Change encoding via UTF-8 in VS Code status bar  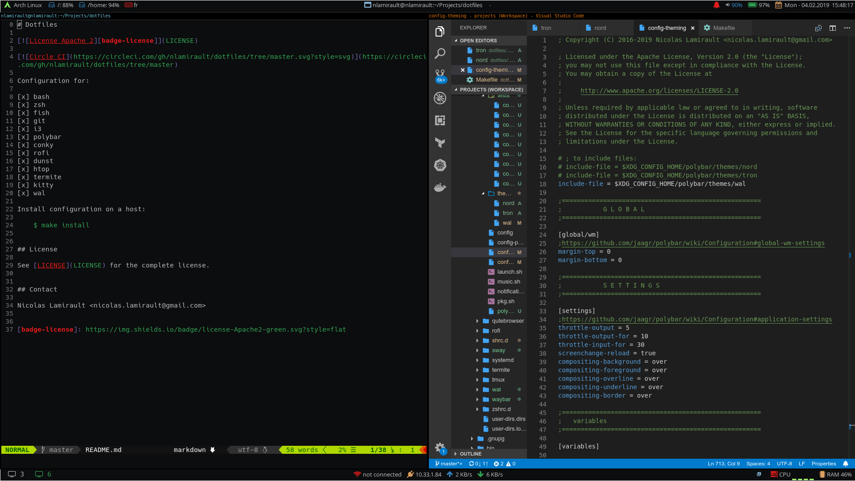(784, 464)
